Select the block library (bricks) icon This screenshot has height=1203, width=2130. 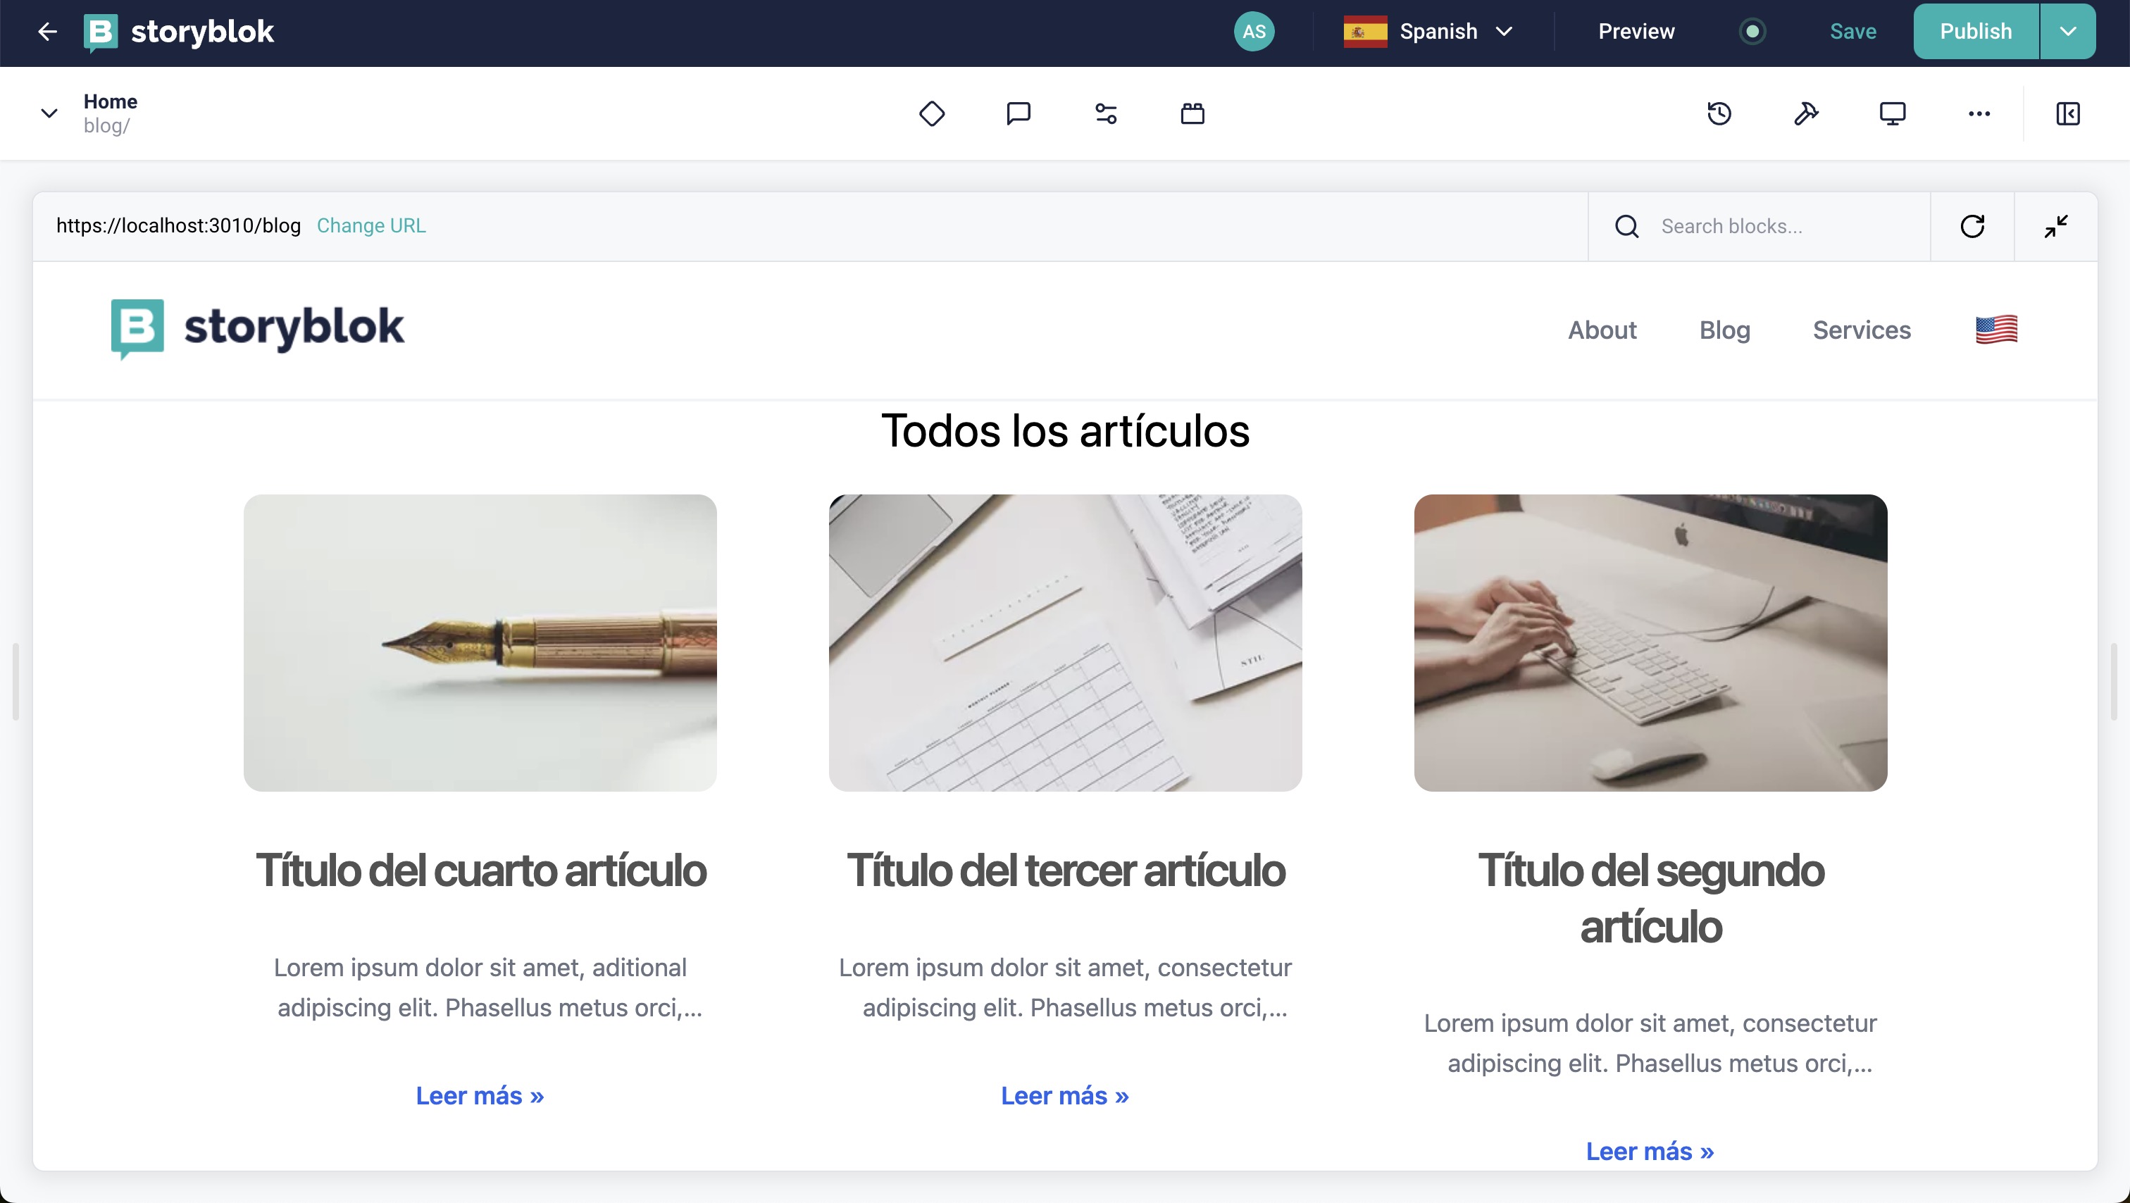1192,113
